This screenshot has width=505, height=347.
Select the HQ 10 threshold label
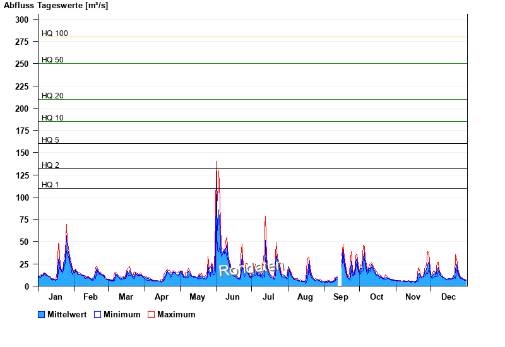[x=53, y=118]
